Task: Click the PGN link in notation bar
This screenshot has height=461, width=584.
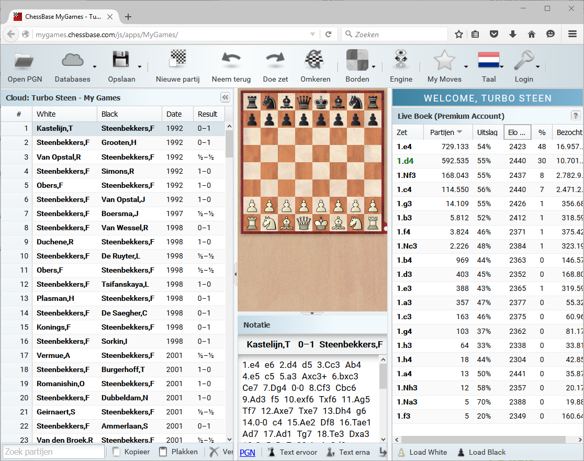Action: coord(246,452)
